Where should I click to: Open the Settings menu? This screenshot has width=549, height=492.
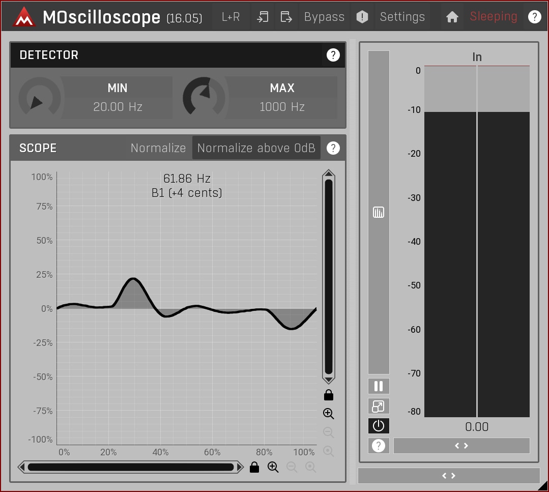click(402, 16)
